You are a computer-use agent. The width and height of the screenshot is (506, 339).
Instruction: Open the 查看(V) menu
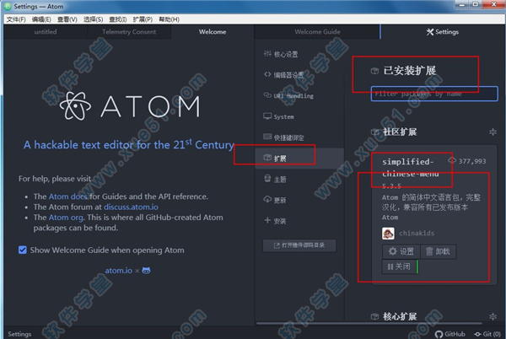[x=67, y=19]
